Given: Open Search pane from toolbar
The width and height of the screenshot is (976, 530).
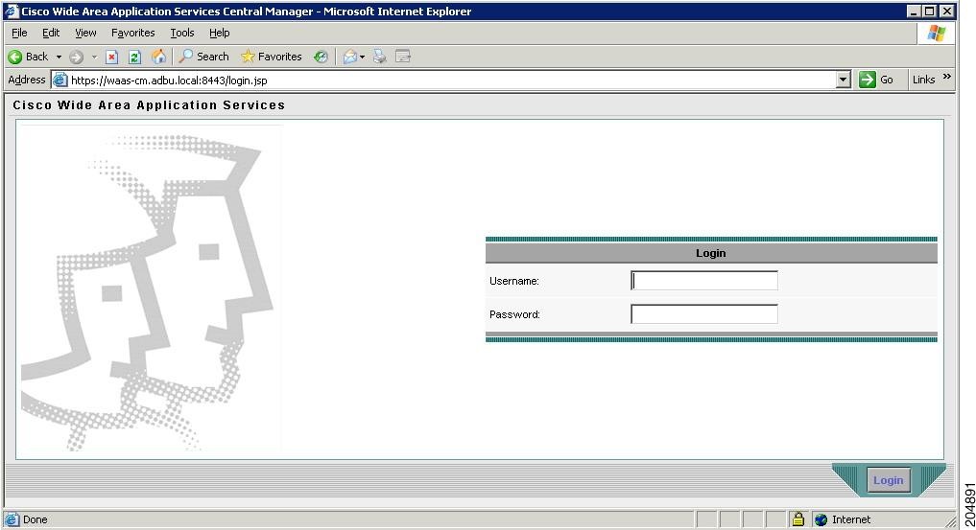Looking at the screenshot, I should 203,57.
